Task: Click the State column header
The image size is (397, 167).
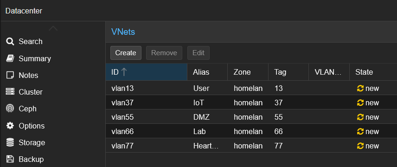Action: [x=373, y=72]
